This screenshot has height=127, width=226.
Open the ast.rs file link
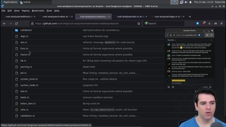click(x=24, y=42)
